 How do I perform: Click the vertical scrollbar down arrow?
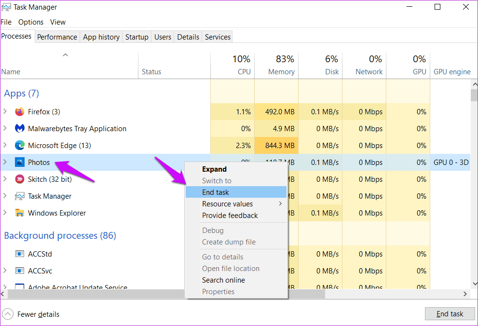tap(474, 284)
